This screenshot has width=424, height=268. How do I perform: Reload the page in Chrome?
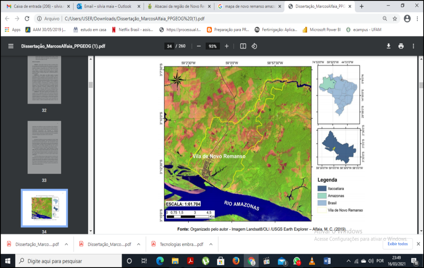(27, 19)
